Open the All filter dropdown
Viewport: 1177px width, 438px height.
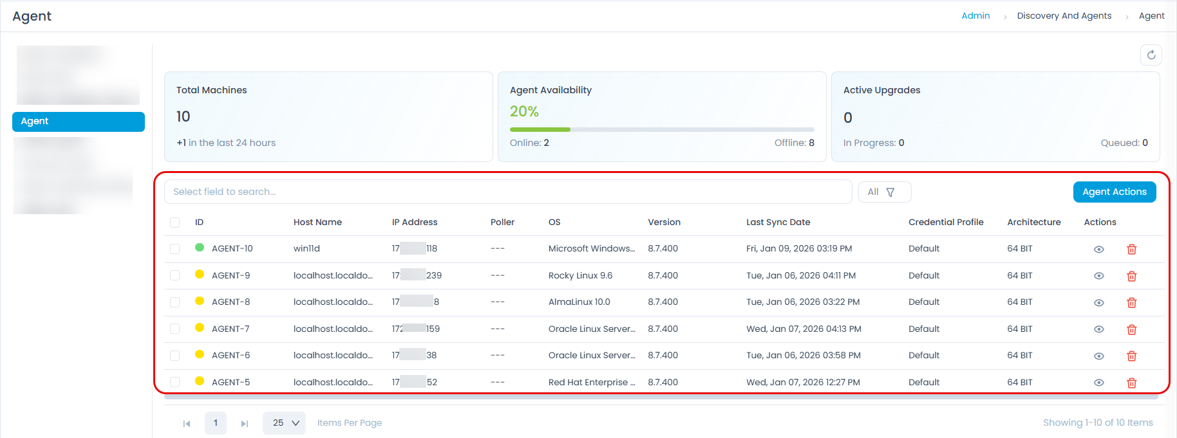884,192
